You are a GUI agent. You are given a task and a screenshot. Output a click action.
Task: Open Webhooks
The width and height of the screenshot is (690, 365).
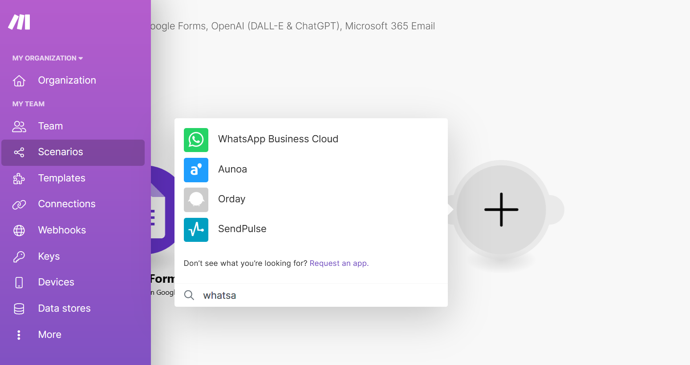click(x=62, y=230)
